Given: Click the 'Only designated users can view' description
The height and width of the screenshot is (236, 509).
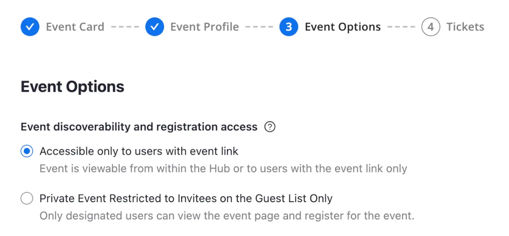Looking at the screenshot, I should click(x=227, y=216).
